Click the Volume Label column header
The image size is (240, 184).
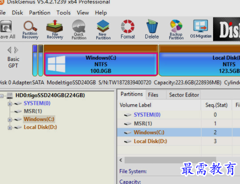159,105
